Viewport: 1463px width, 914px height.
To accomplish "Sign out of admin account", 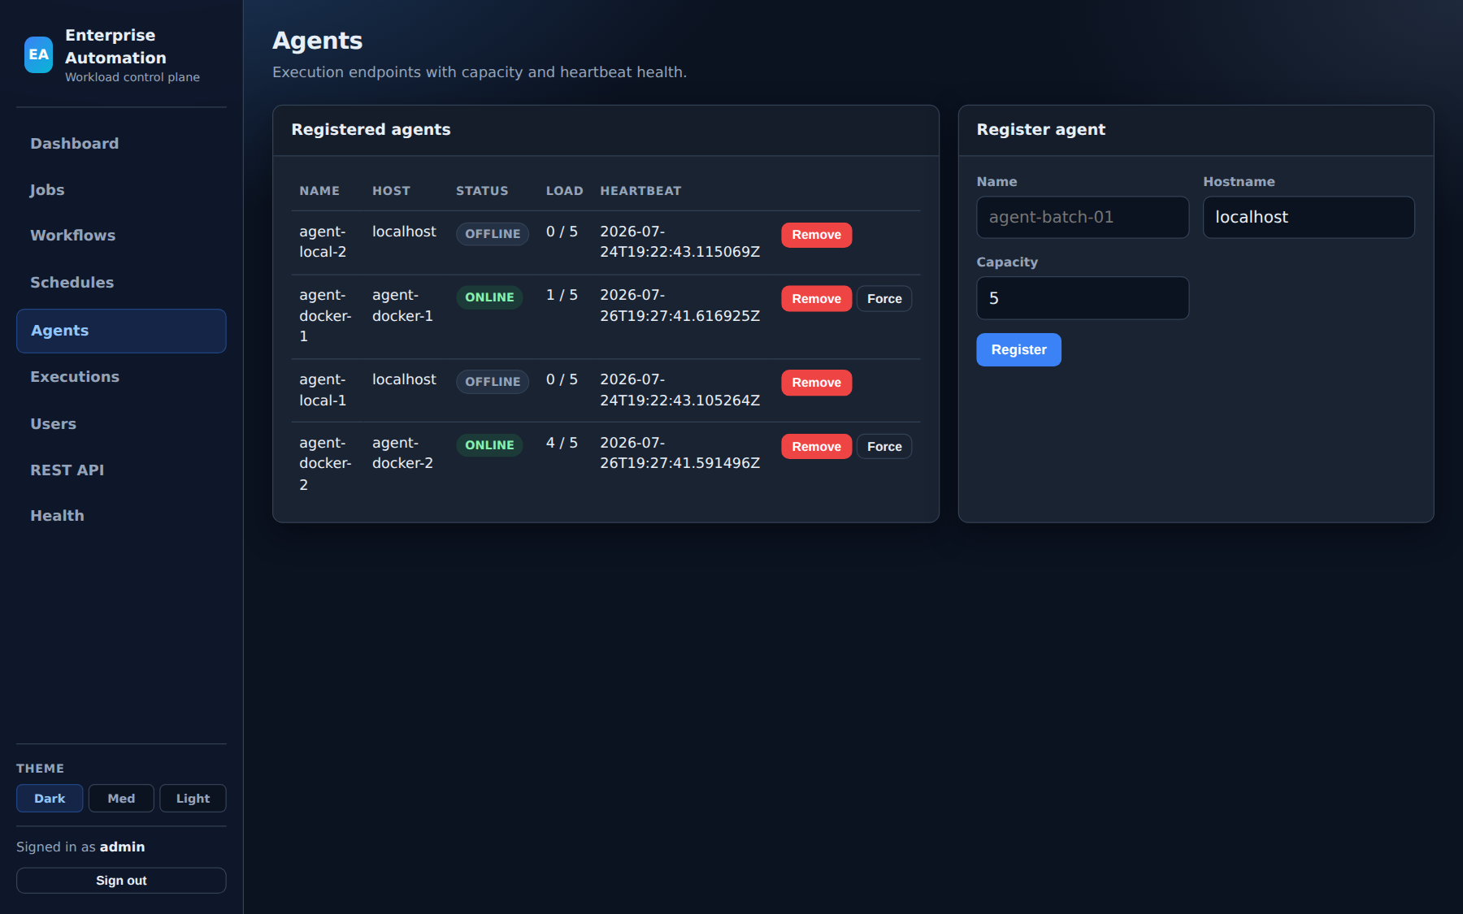I will tap(121, 881).
